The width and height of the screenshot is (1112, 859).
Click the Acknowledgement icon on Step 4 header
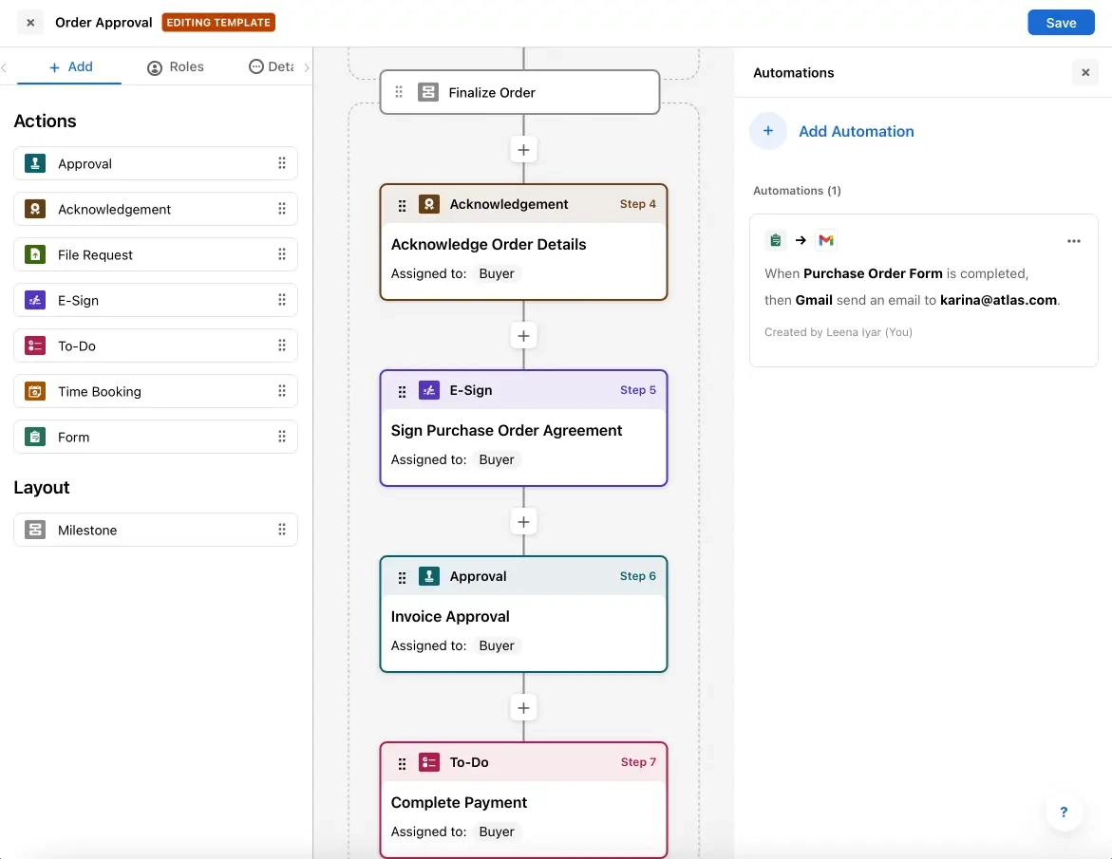429,204
